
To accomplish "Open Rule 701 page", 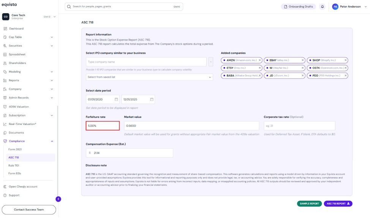I will (14, 166).
